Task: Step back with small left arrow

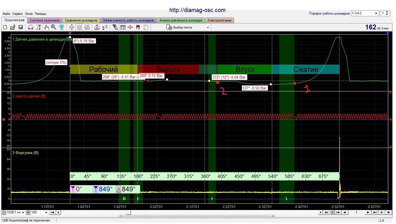Action: (x=58, y=212)
